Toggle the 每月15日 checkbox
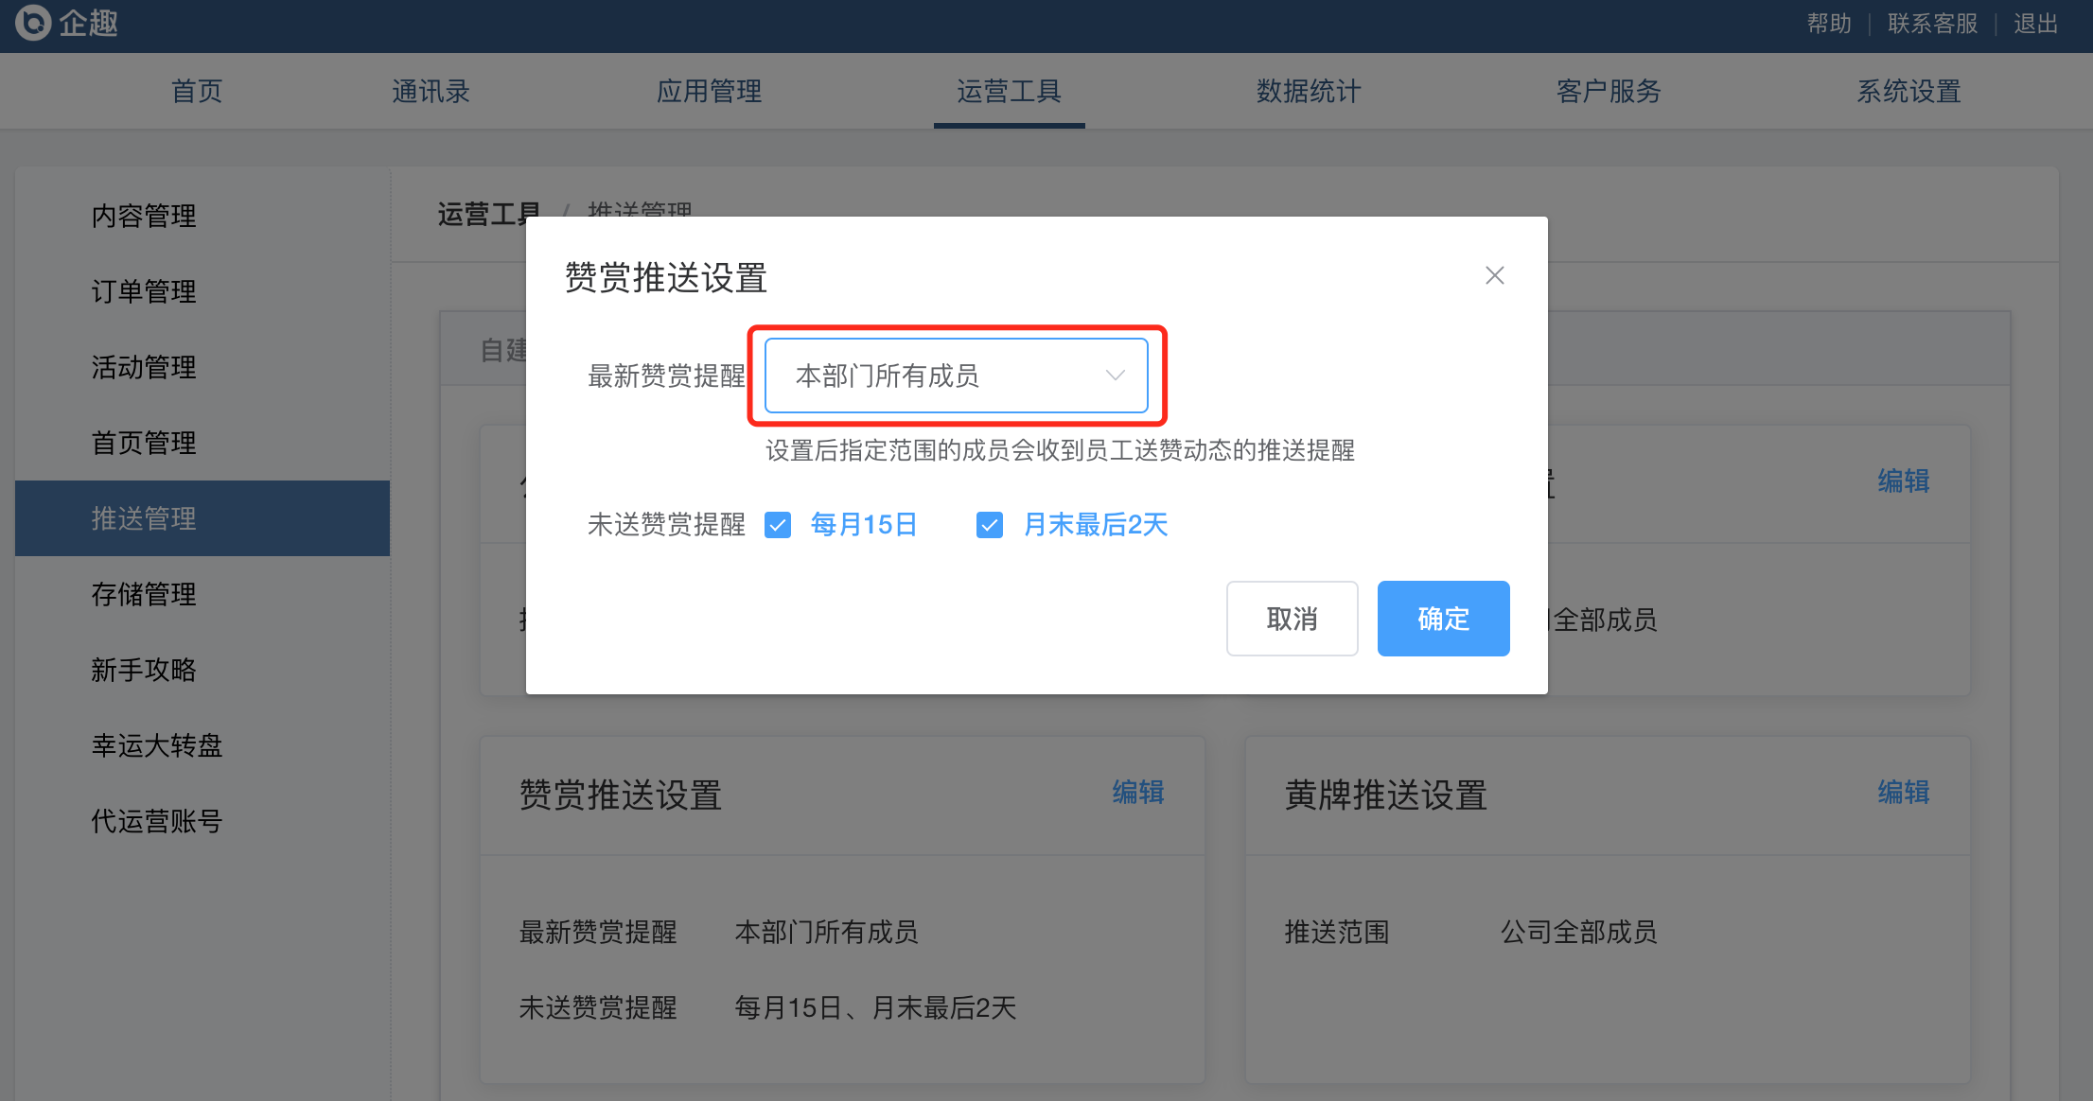The image size is (2093, 1101). tap(778, 525)
